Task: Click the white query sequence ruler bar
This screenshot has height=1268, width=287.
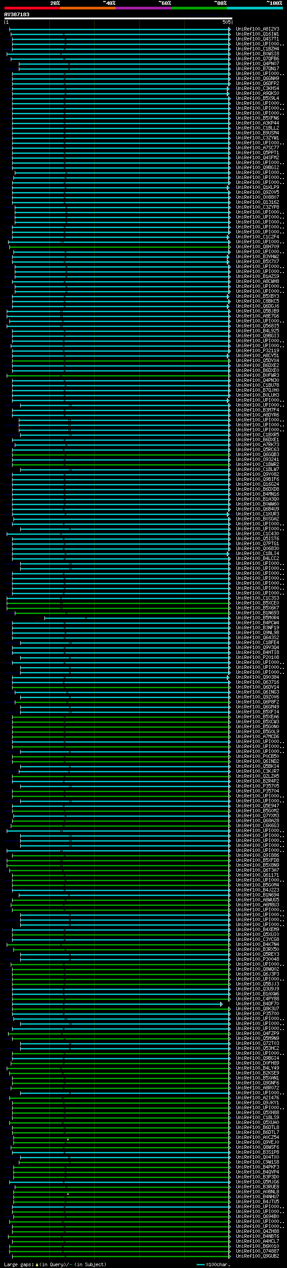Action: pyautogui.click(x=118, y=18)
